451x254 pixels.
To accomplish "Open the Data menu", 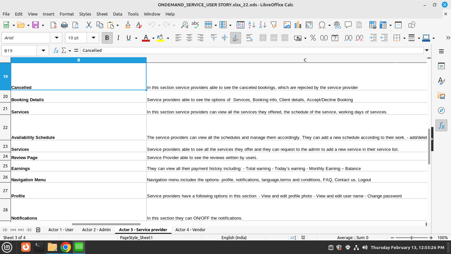I will (117, 14).
